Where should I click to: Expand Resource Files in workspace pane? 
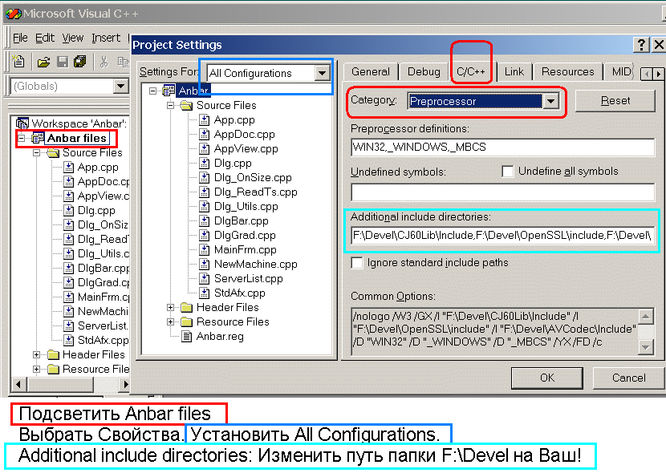[x=37, y=369]
